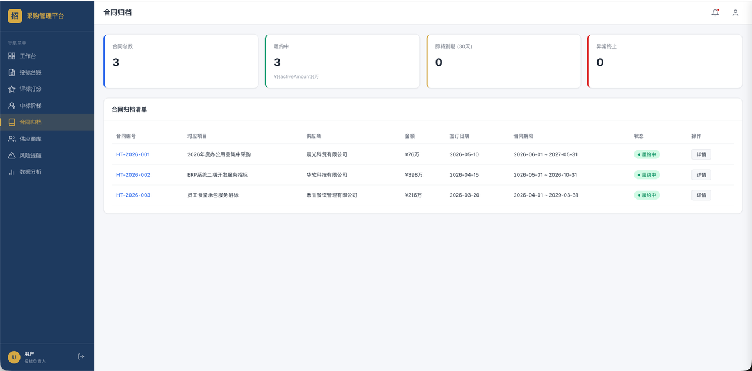Click 履约中 status badge for 华软科技
This screenshot has height=371, width=752.
647,175
